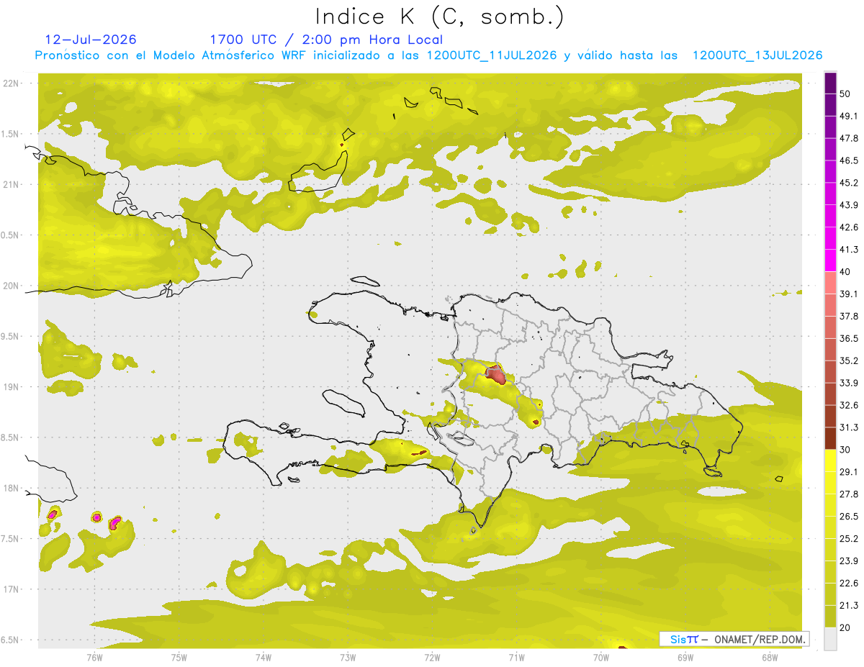Select the date label "12-Jul-2026"

coord(91,40)
